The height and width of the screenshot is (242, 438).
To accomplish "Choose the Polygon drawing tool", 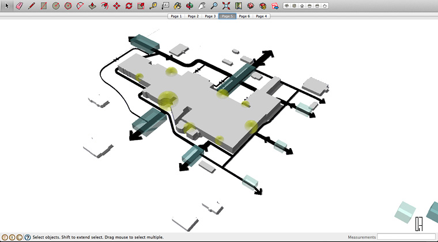I will (68, 6).
